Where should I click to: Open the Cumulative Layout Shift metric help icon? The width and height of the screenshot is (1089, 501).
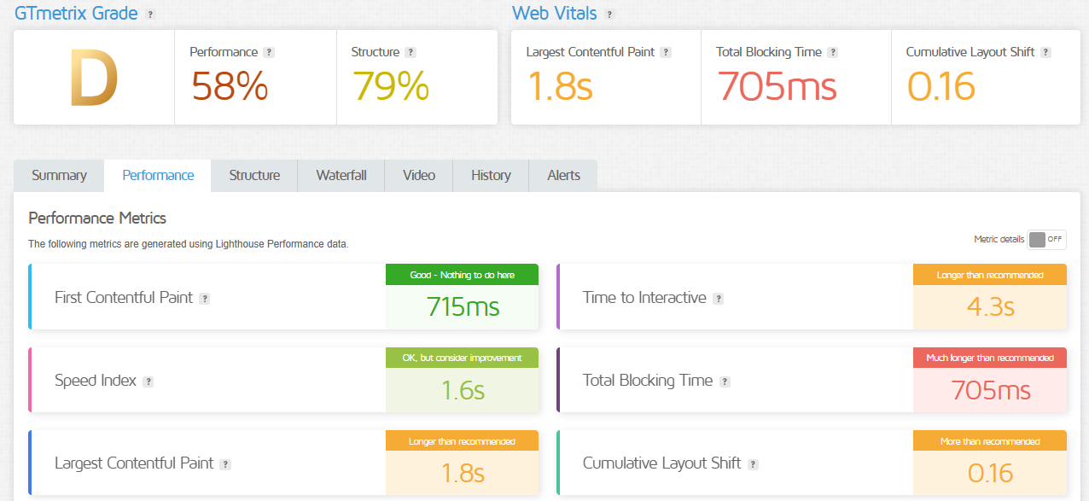click(752, 463)
